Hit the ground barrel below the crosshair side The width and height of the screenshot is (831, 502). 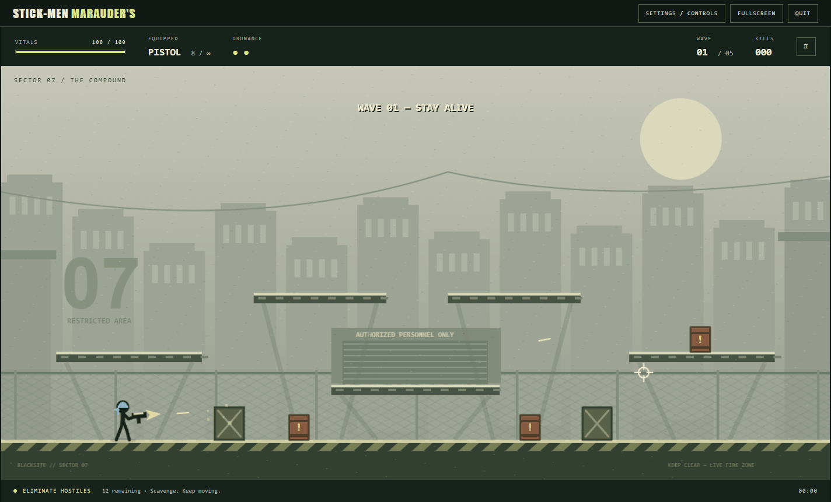point(530,427)
